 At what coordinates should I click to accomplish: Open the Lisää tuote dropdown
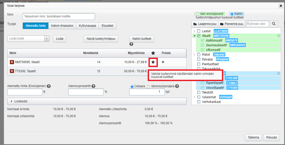47,39
